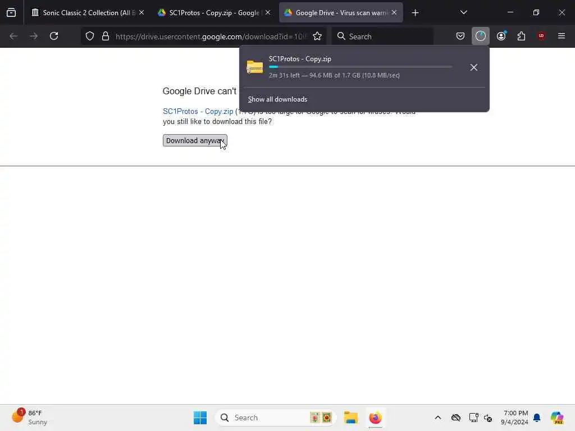Screen dimensions: 575x431
Task: Click the download progress bar
Action: point(360,67)
